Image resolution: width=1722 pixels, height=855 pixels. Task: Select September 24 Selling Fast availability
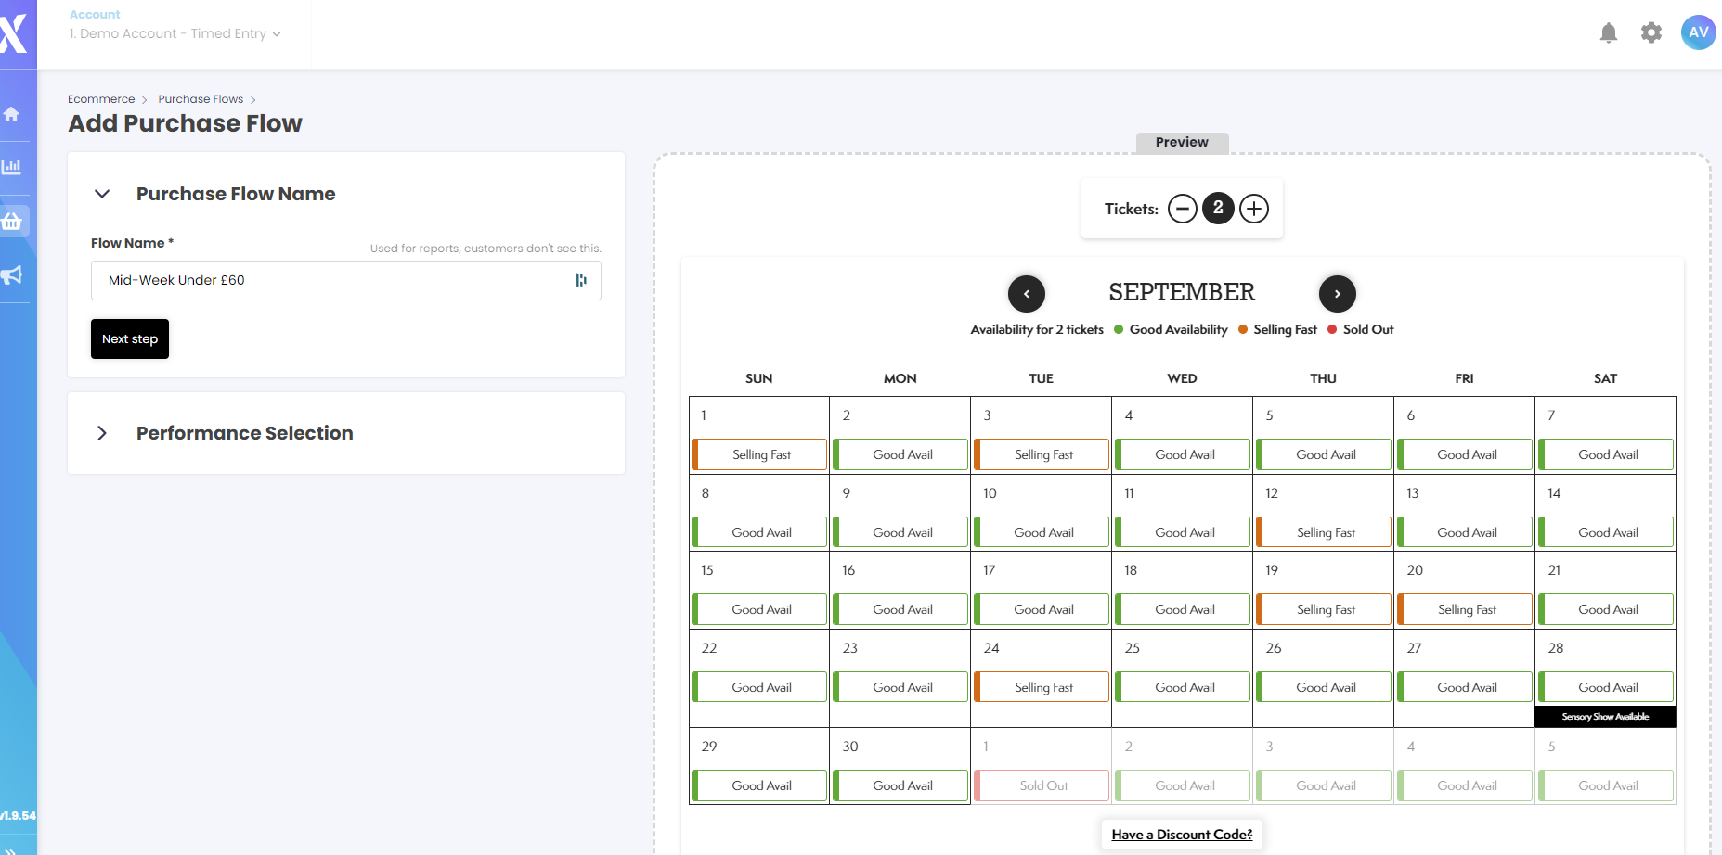1041,686
